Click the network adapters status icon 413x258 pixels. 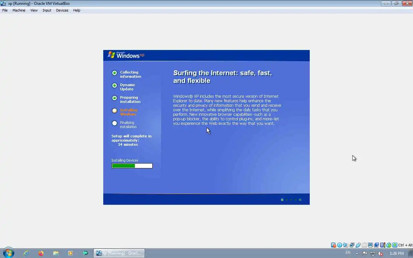pos(352,245)
